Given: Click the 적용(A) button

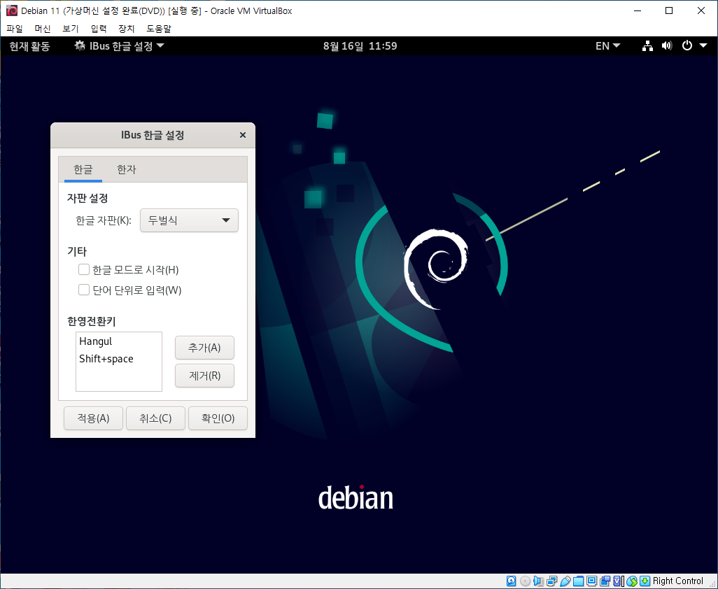Looking at the screenshot, I should [93, 418].
